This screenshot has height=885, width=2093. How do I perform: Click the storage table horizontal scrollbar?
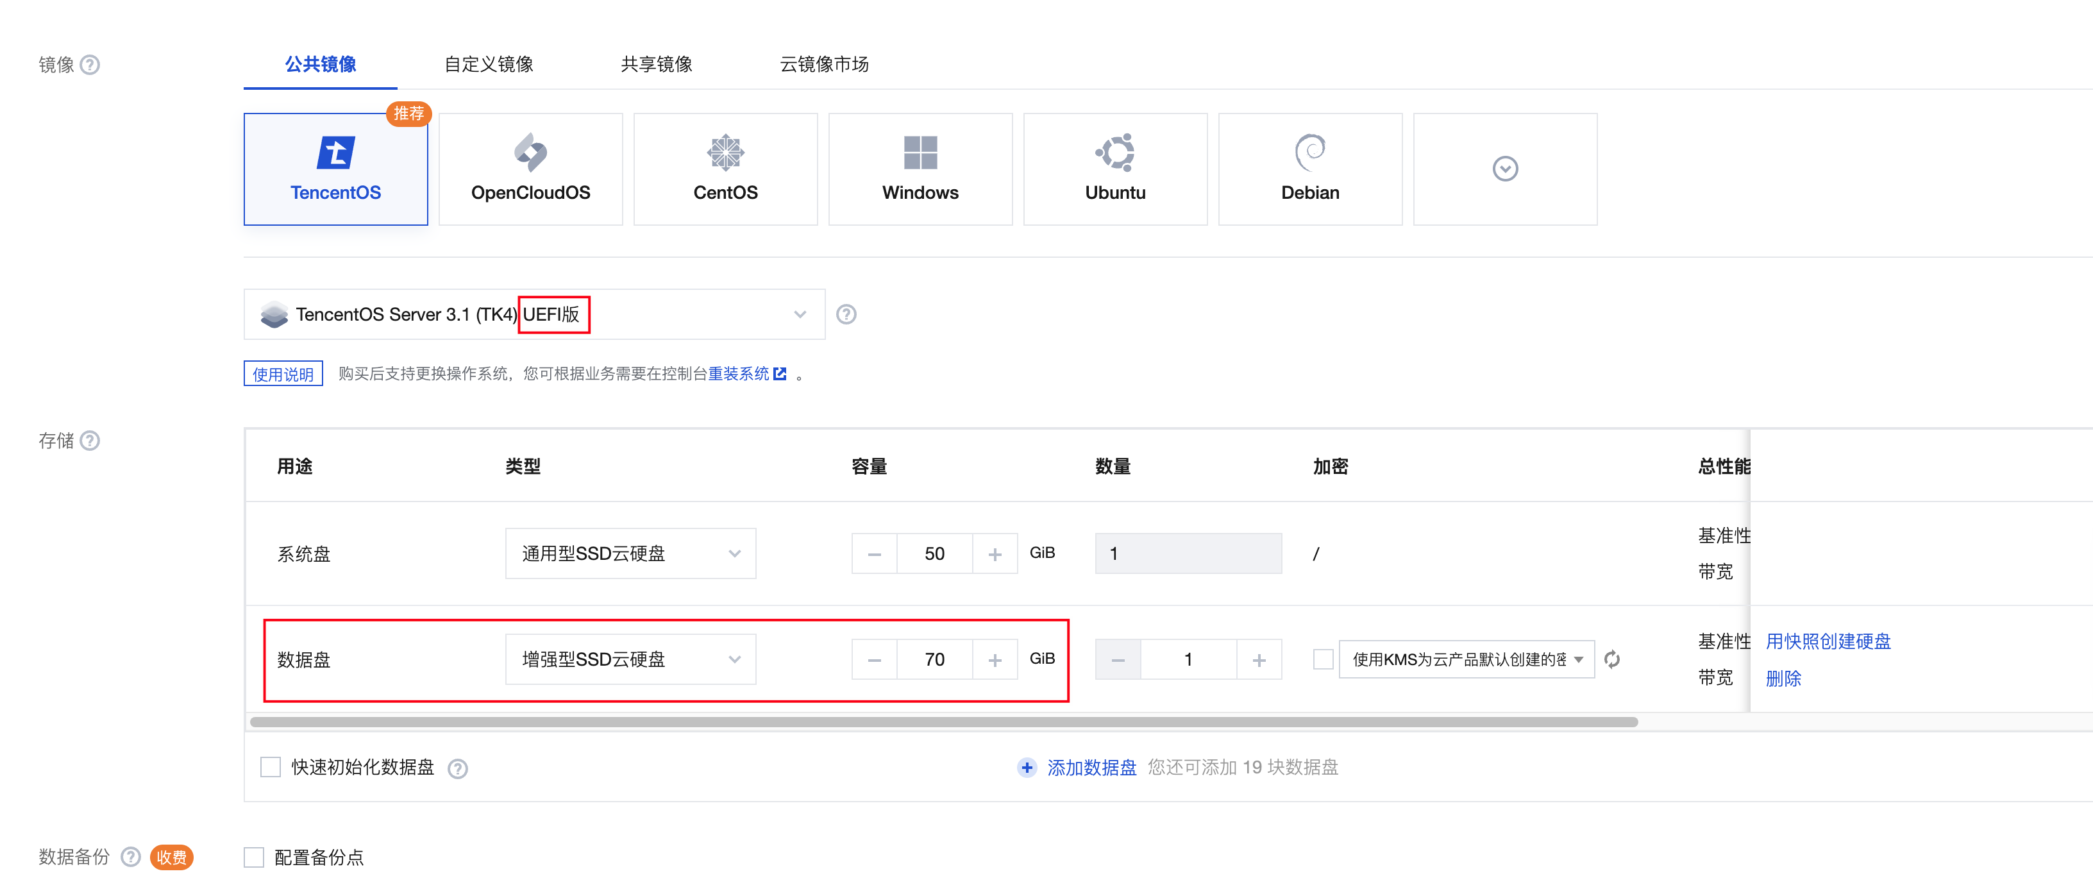(x=943, y=721)
